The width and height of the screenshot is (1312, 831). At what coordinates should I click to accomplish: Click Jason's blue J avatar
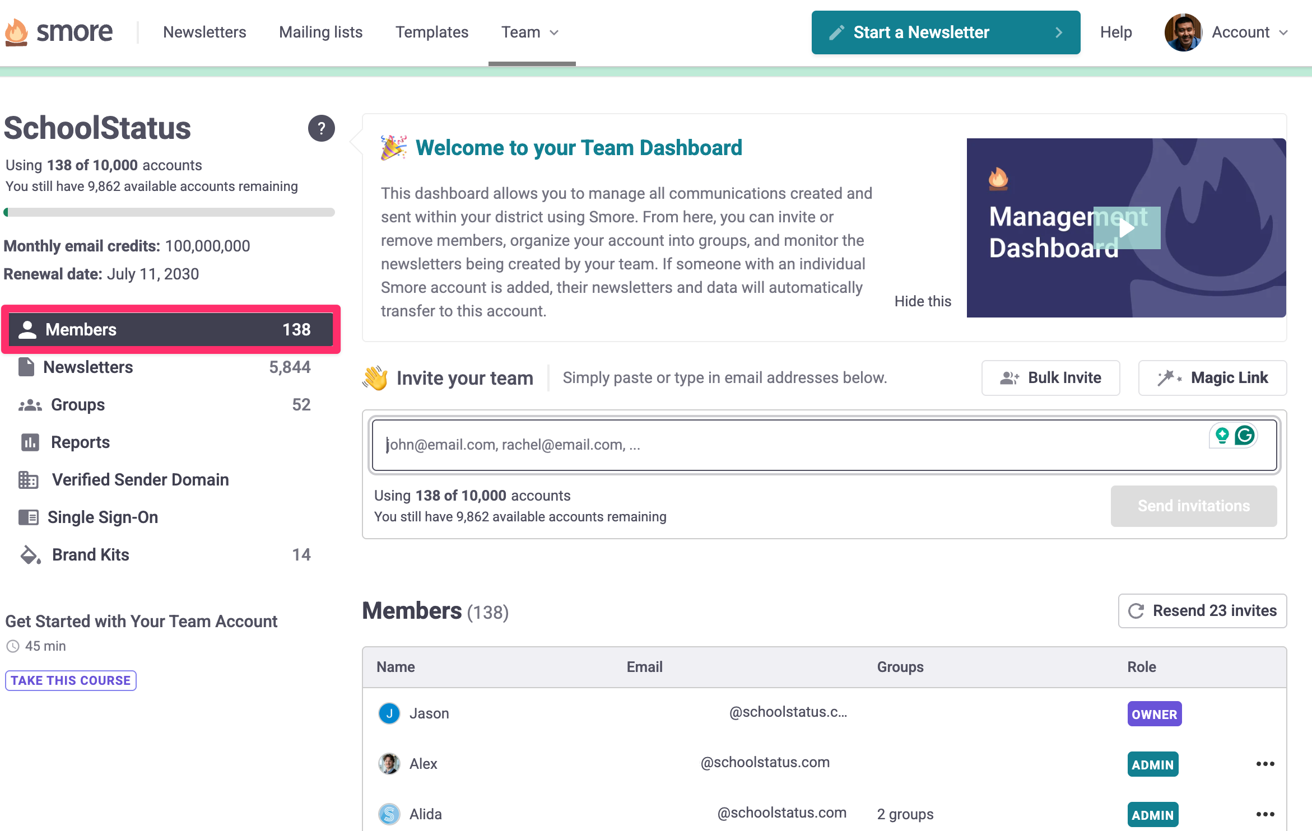point(389,713)
